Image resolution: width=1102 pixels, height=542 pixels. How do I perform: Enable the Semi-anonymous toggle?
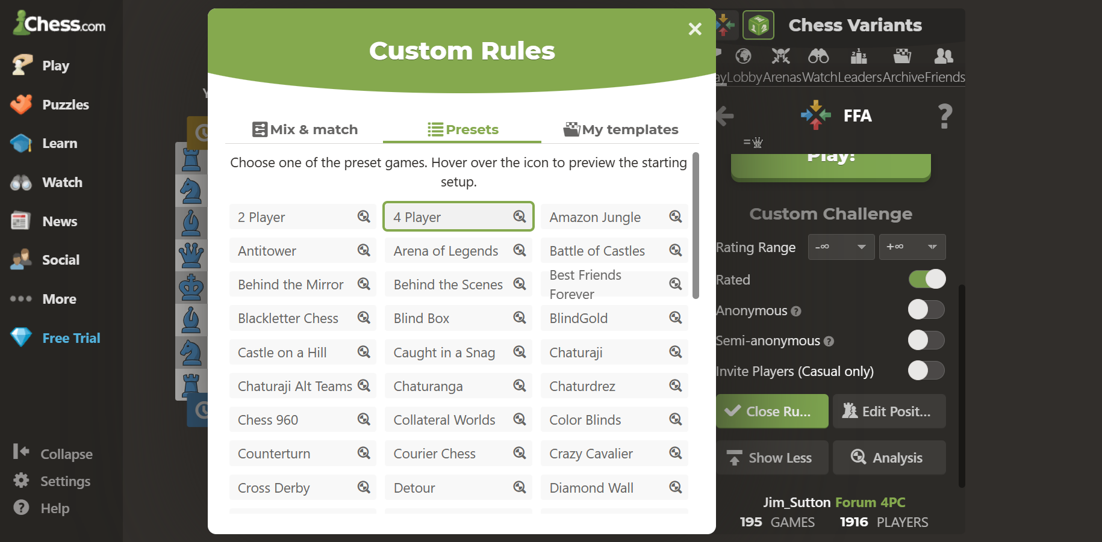point(927,340)
